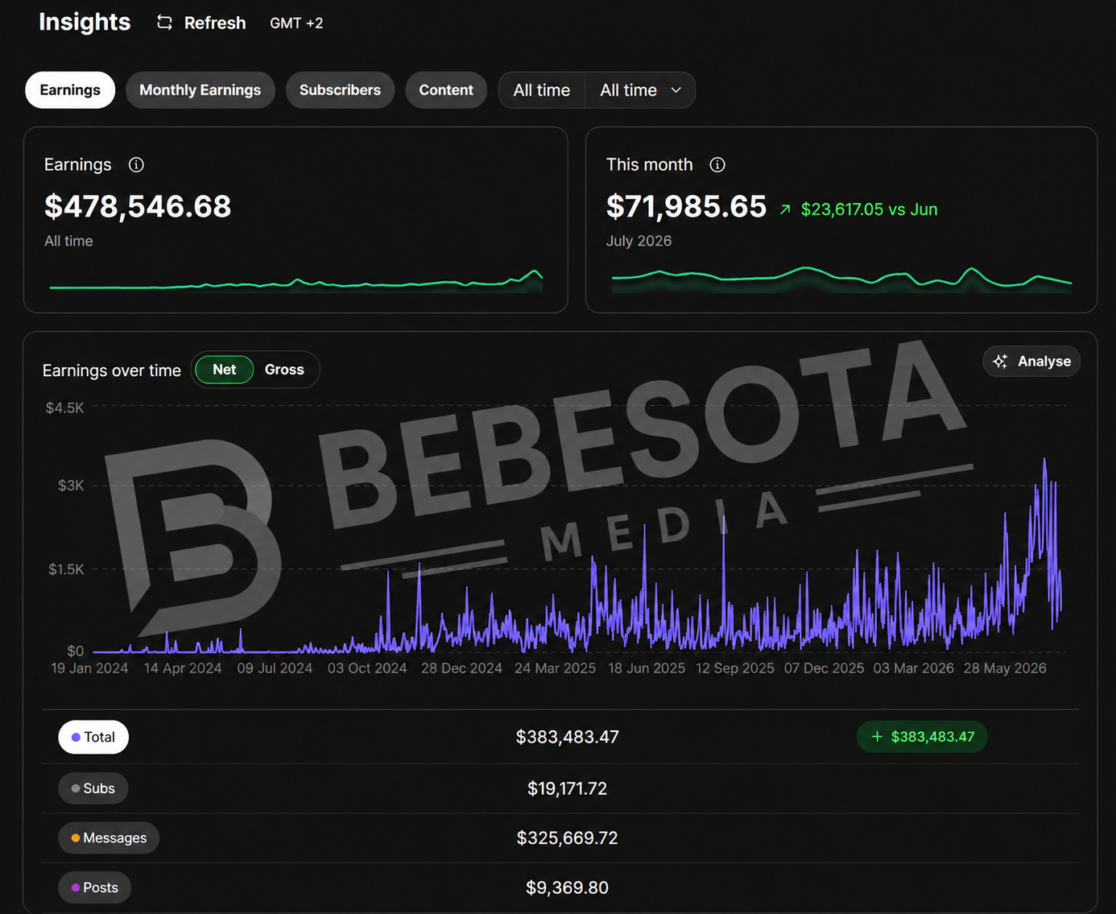
Task: Click the Refresh label
Action: [x=215, y=23]
